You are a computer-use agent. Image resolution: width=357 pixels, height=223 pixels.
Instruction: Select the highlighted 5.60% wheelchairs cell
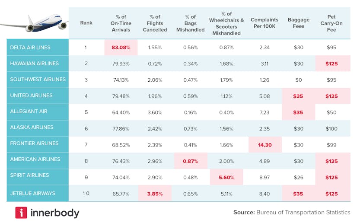pyautogui.click(x=226, y=177)
